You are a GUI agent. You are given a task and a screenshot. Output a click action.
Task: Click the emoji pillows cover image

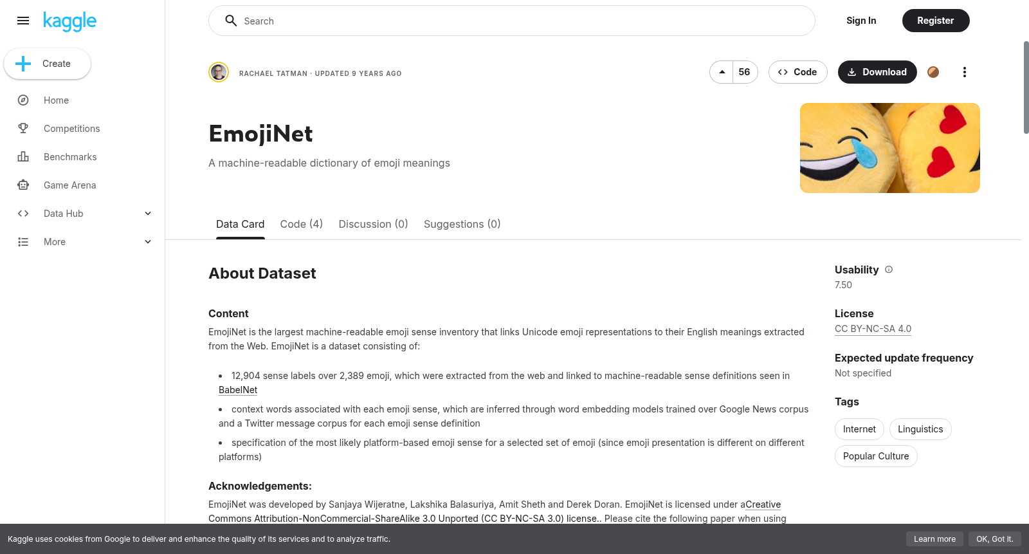(890, 148)
